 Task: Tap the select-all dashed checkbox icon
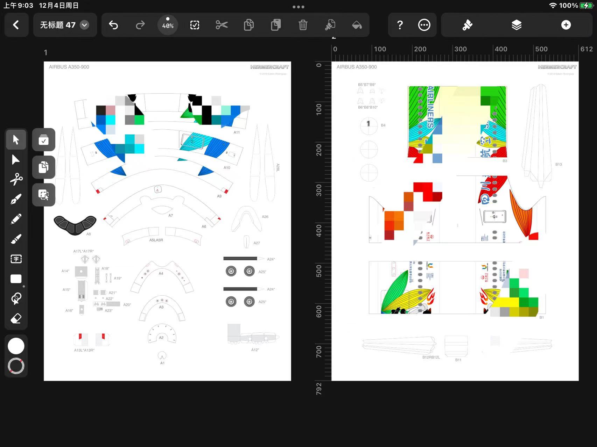tap(195, 25)
